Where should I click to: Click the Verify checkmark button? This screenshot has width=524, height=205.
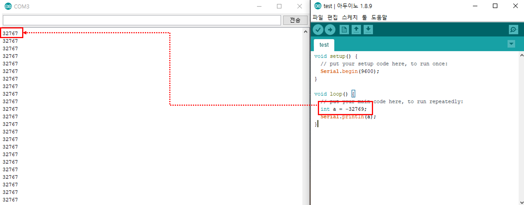click(x=318, y=30)
